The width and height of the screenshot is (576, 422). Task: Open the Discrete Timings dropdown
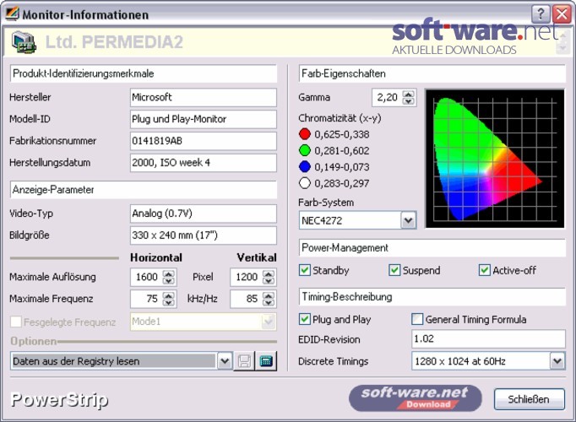click(557, 361)
